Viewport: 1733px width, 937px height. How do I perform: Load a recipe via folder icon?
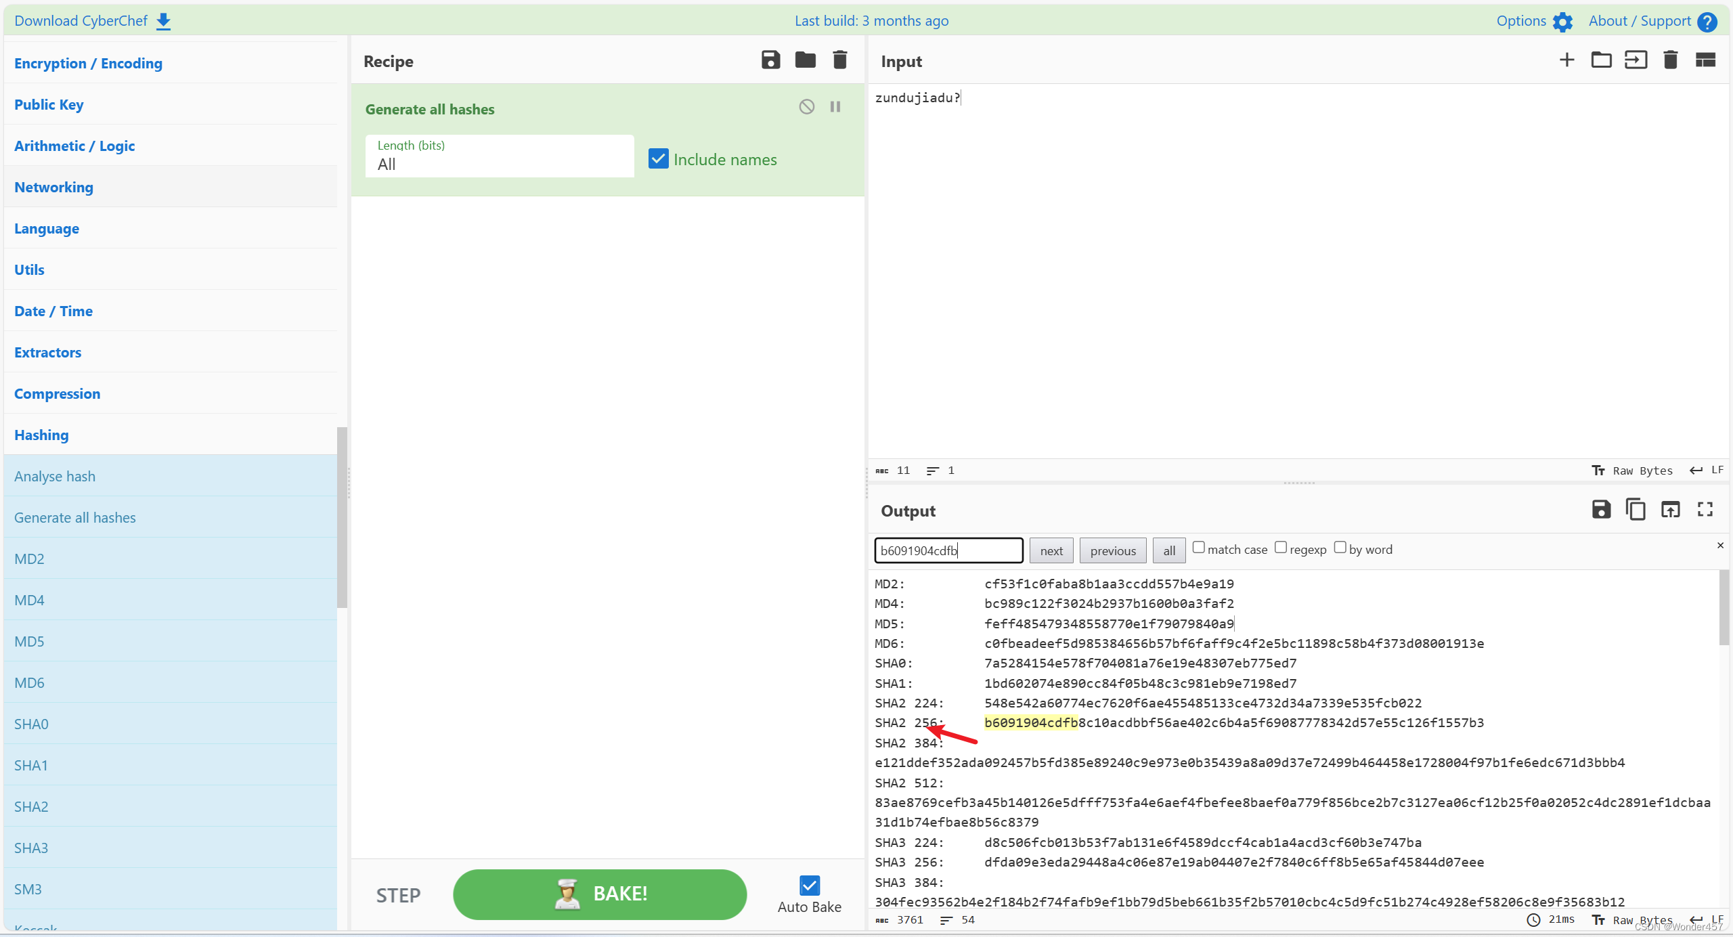[805, 60]
